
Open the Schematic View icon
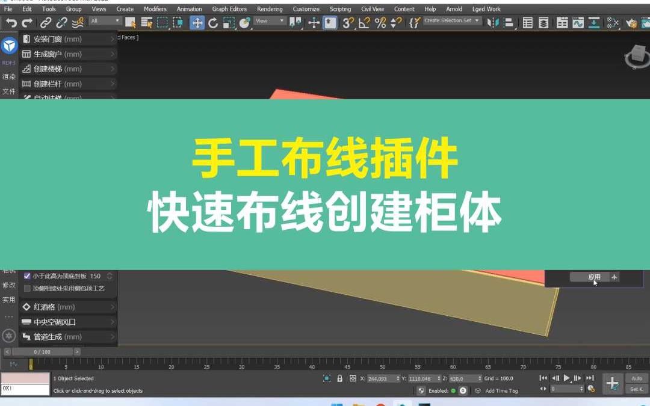coord(594,23)
